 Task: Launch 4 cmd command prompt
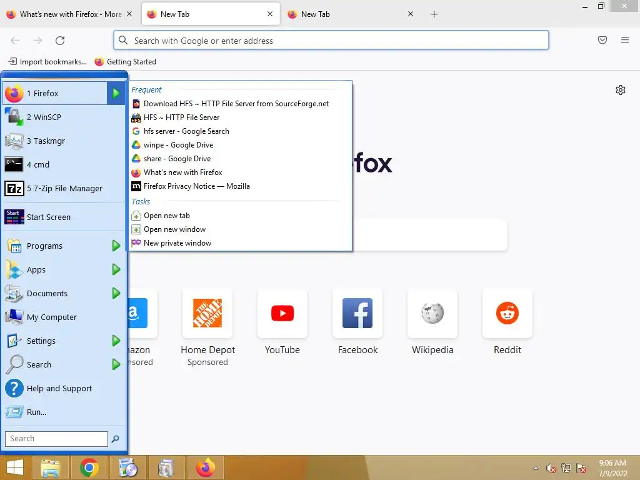tap(64, 164)
